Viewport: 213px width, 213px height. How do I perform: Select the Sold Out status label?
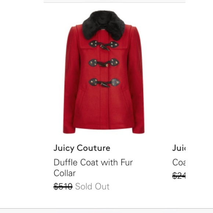[92, 186]
